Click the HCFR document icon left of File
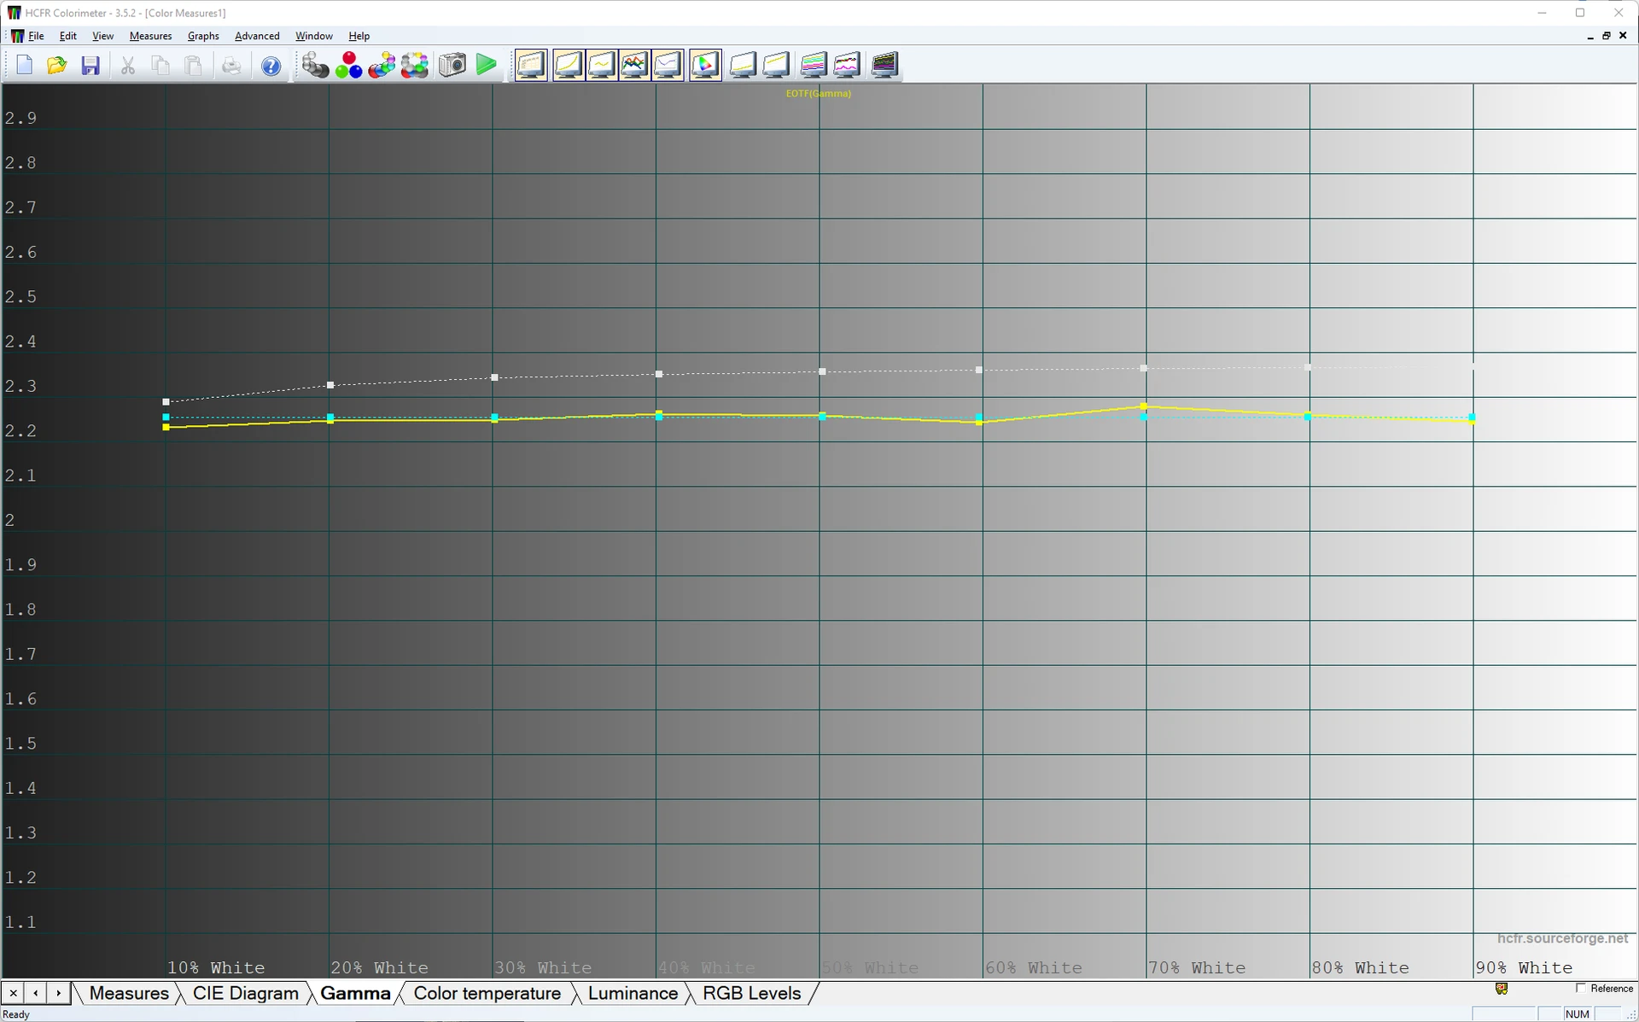 click(x=16, y=36)
